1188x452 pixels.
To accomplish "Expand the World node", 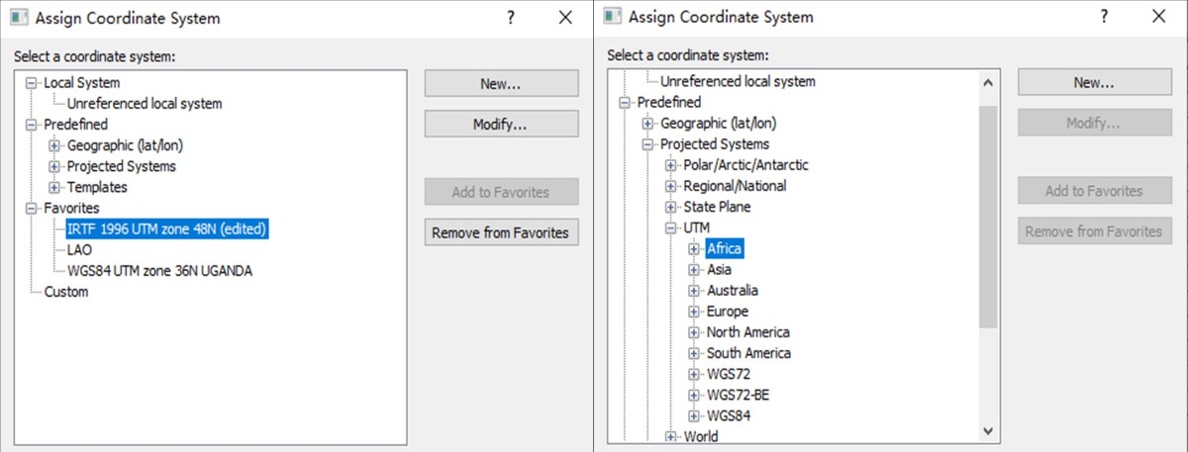I will click(671, 436).
